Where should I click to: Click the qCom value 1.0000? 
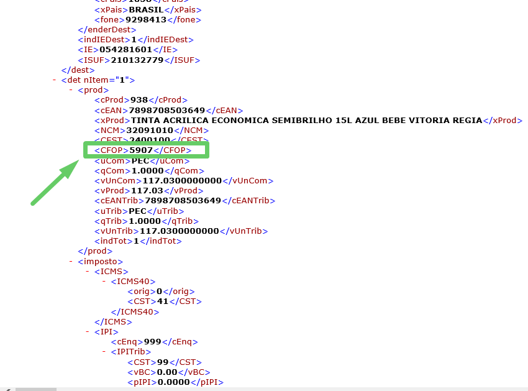tap(147, 170)
